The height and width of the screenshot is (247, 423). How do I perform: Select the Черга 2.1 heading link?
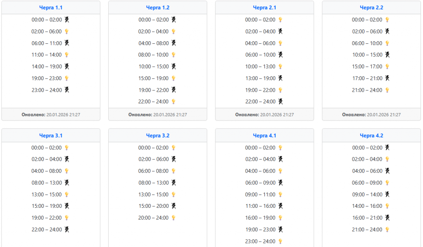click(264, 7)
